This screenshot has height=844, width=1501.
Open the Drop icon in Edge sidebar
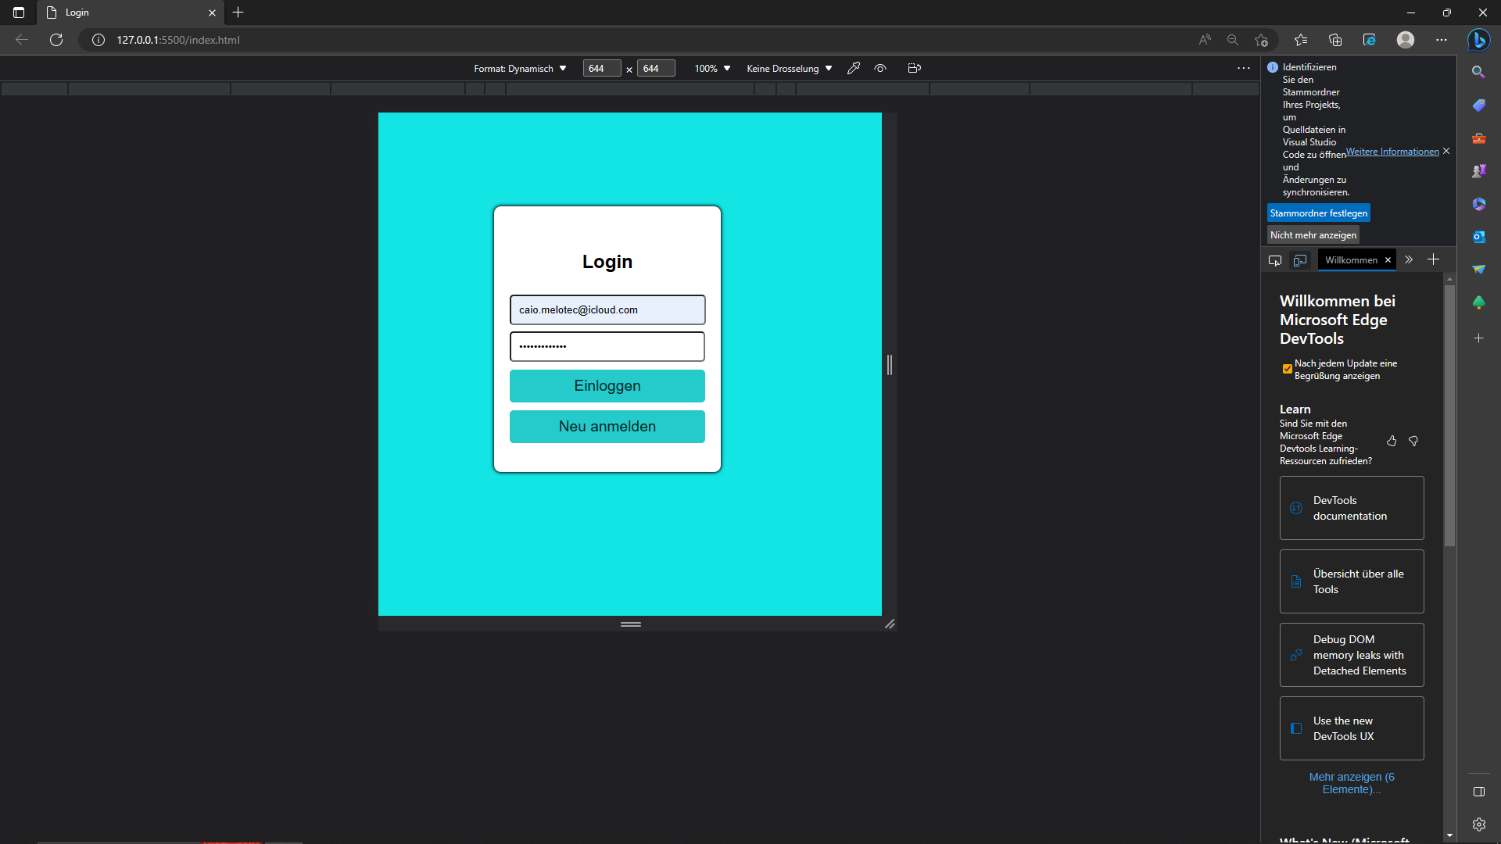point(1480,269)
